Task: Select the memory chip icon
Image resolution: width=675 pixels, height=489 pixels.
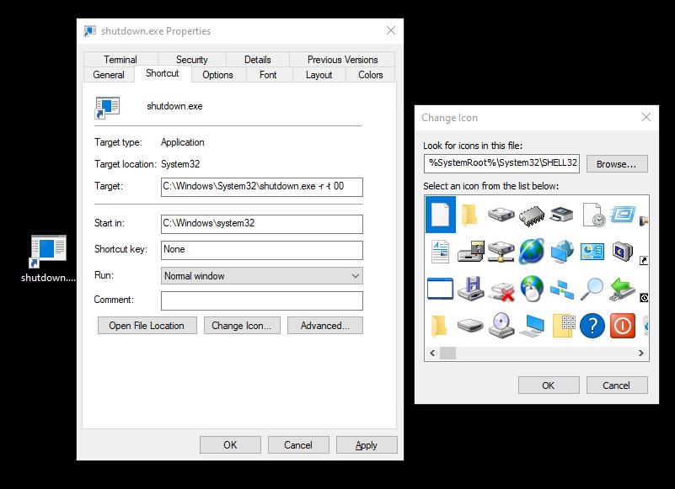Action: coord(532,215)
